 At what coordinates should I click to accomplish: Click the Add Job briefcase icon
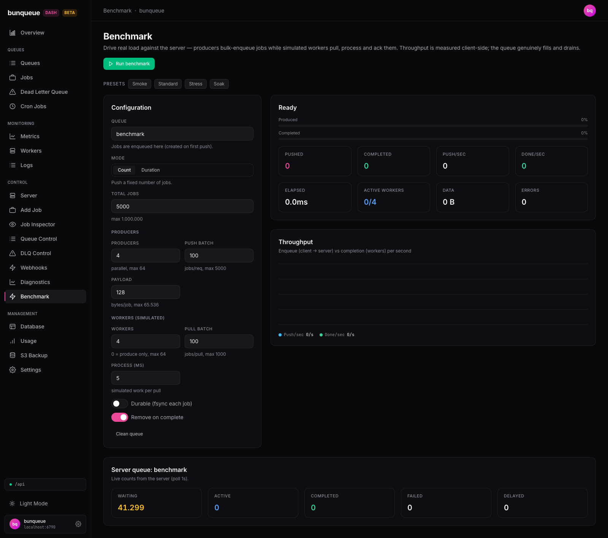(x=13, y=210)
